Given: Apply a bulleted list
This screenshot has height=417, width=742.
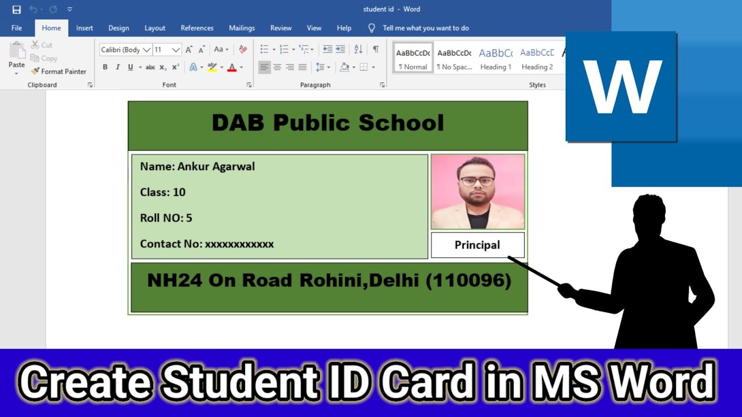Looking at the screenshot, I should click(264, 50).
